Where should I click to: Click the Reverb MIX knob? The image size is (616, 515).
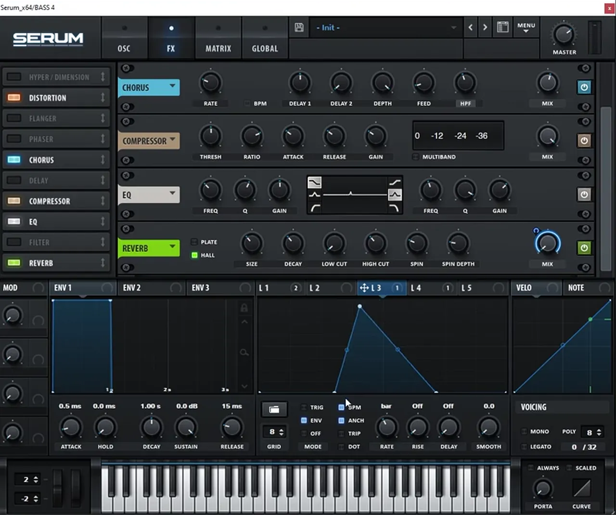(x=548, y=243)
